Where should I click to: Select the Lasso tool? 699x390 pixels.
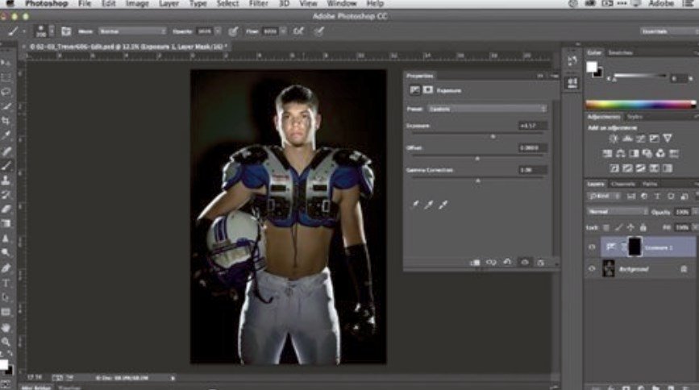coord(6,92)
